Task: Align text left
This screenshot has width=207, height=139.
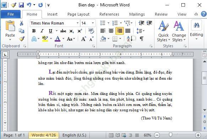Action: [x=103, y=31]
